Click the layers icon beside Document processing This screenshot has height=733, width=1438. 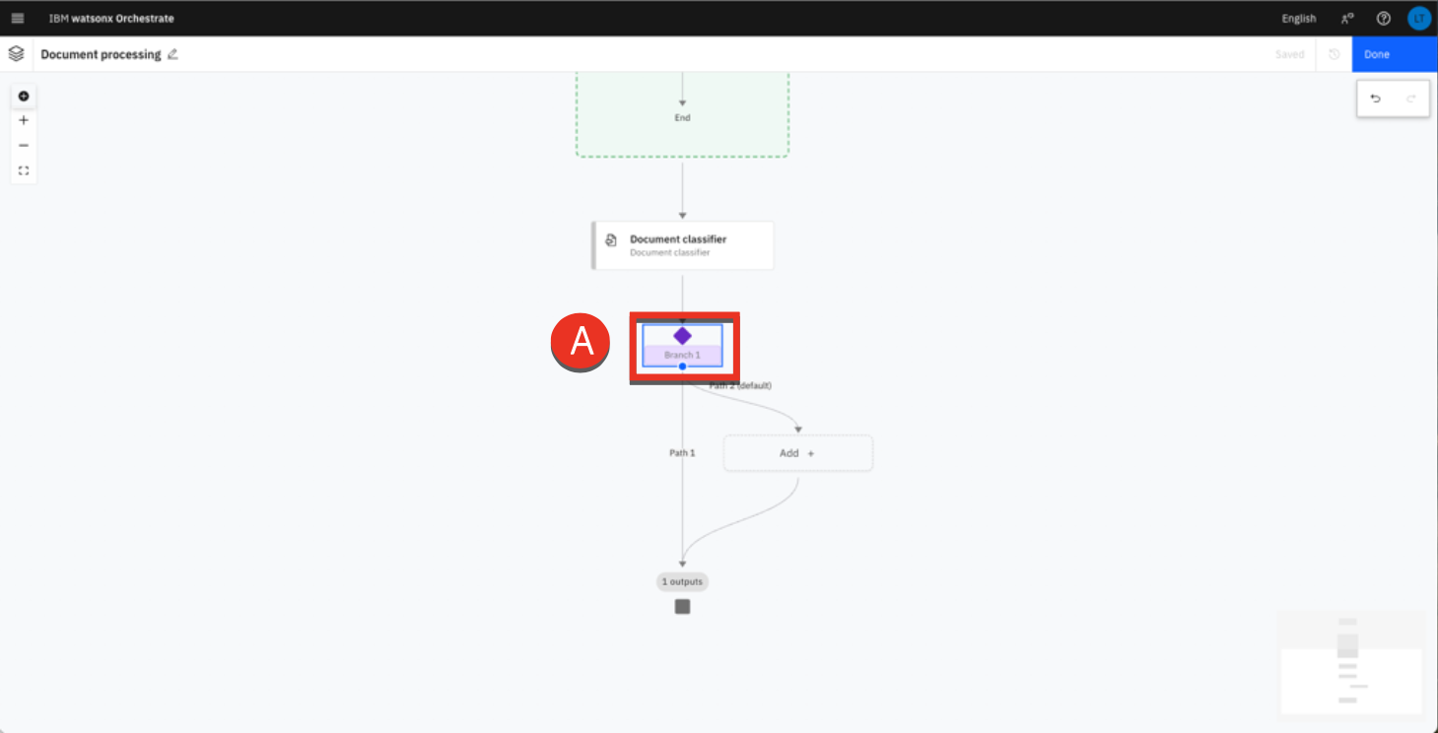16,54
